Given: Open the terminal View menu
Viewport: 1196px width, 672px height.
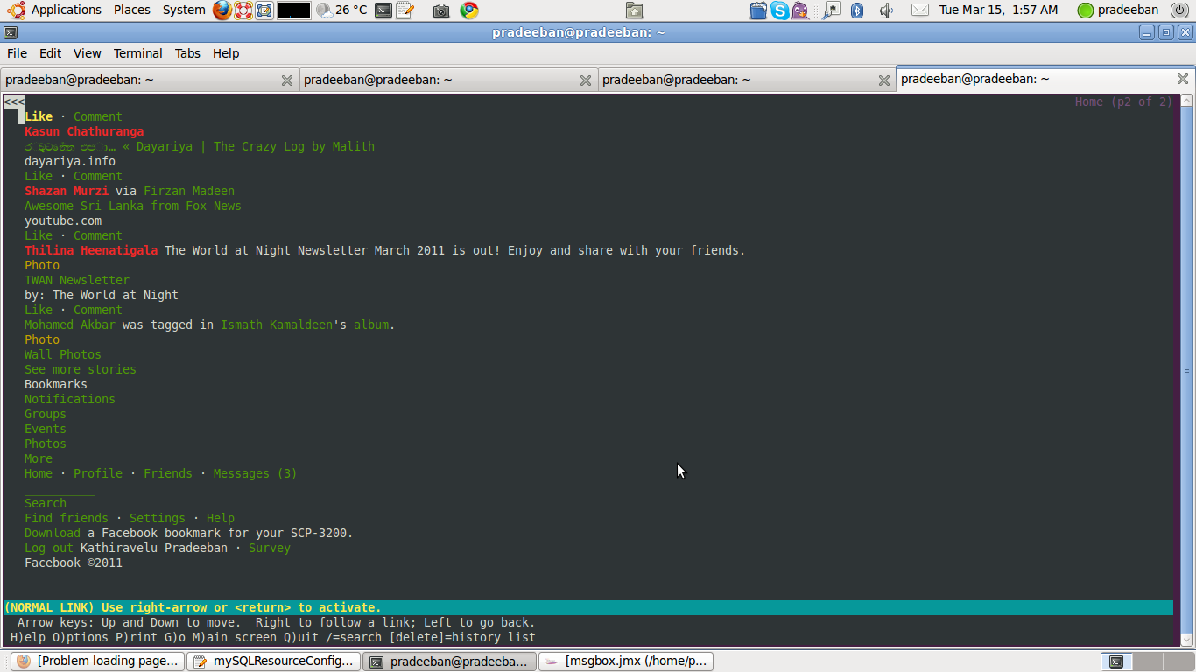Looking at the screenshot, I should [88, 53].
